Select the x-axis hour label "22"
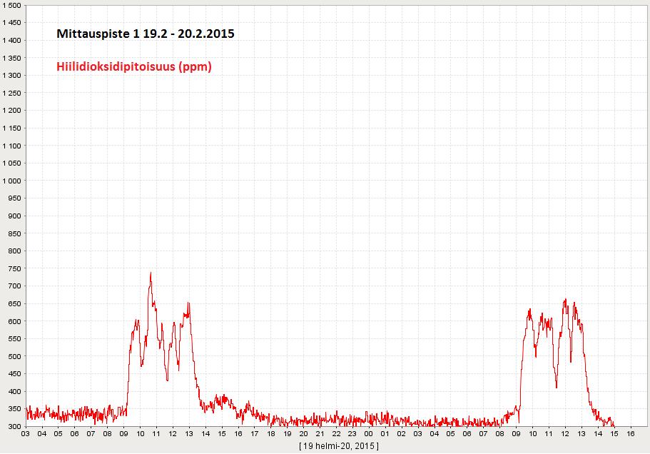This screenshot has width=650, height=454. [x=336, y=434]
